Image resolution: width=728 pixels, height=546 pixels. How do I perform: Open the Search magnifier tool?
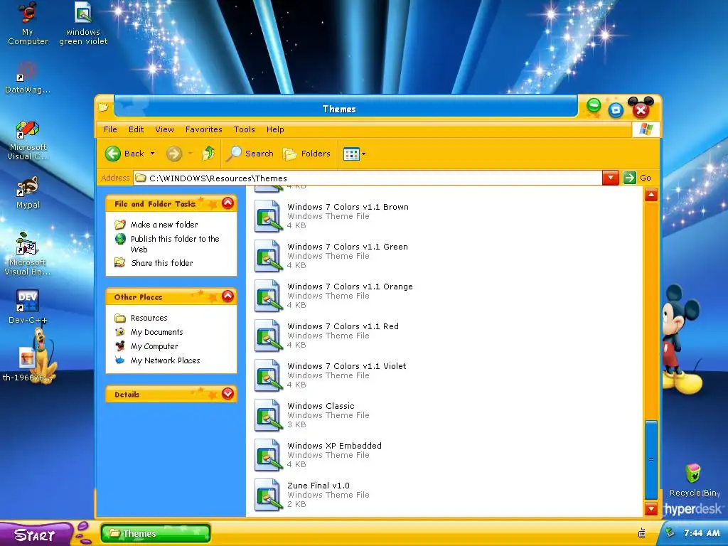tap(251, 154)
